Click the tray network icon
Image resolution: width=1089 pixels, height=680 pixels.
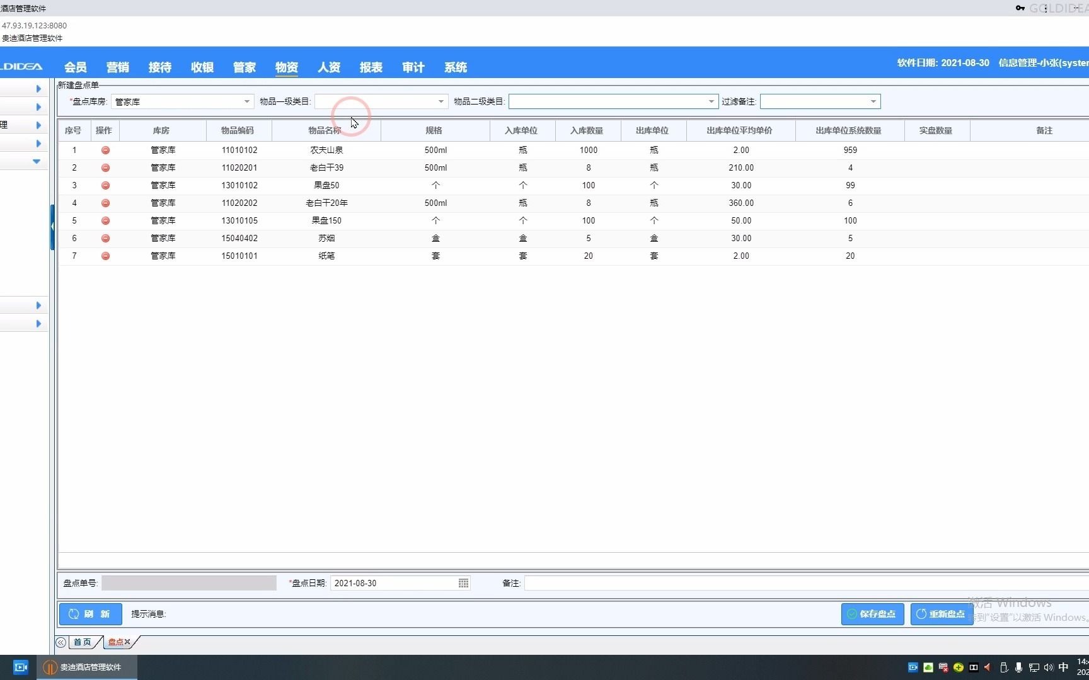[1034, 667]
